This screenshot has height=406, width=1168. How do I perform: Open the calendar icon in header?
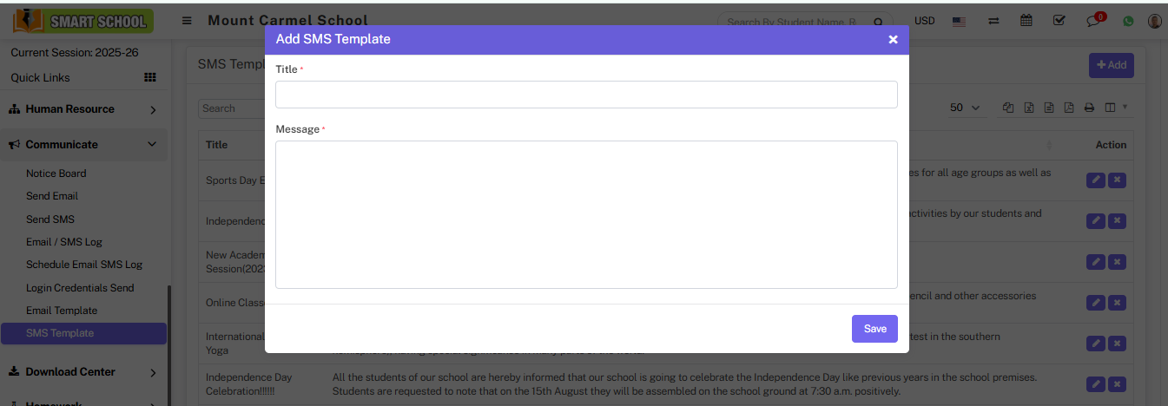1026,21
